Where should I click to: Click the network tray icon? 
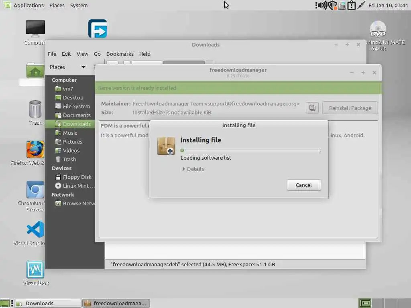point(342,5)
